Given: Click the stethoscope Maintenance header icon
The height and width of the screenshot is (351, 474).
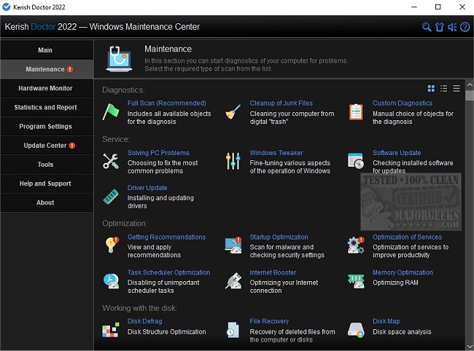Looking at the screenshot, I should click(119, 59).
